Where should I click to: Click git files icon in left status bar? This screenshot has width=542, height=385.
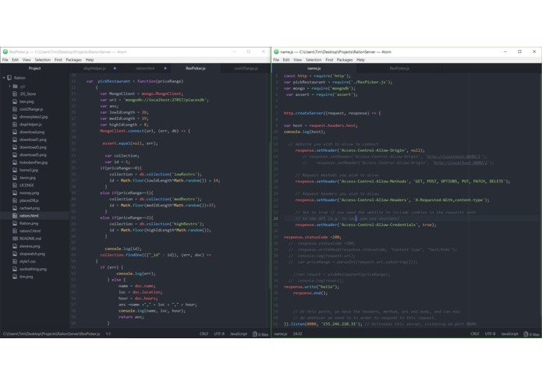coord(255,334)
